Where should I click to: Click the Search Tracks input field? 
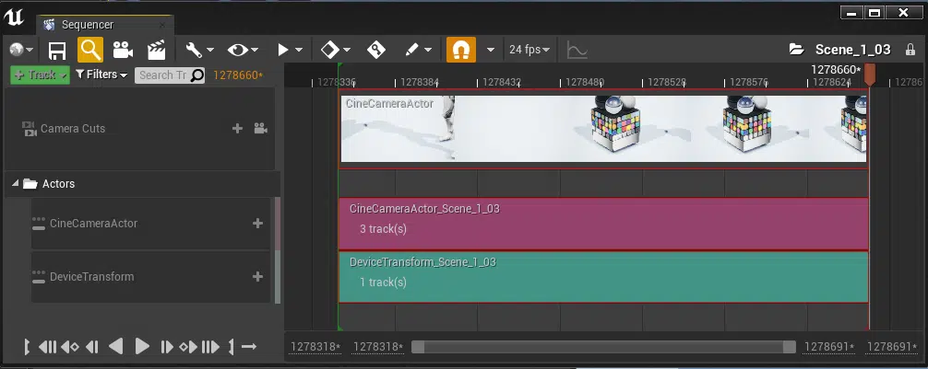pyautogui.click(x=161, y=75)
